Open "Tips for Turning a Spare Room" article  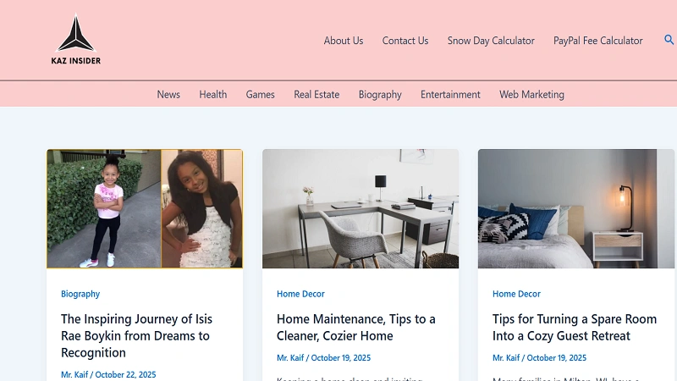pyautogui.click(x=575, y=328)
